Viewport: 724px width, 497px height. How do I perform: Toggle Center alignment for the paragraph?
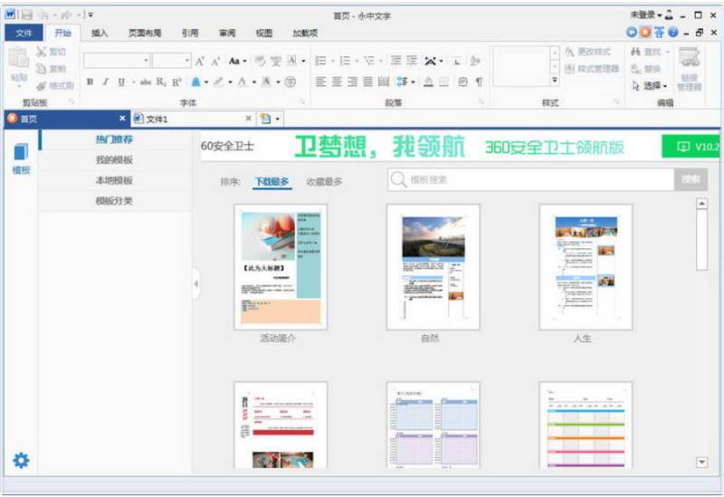click(x=337, y=82)
